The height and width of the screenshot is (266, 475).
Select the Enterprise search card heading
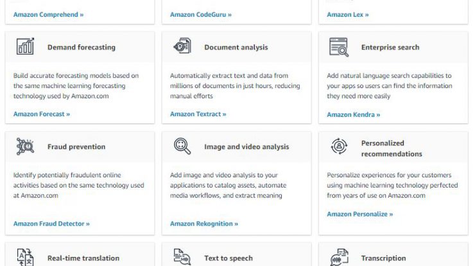390,48
